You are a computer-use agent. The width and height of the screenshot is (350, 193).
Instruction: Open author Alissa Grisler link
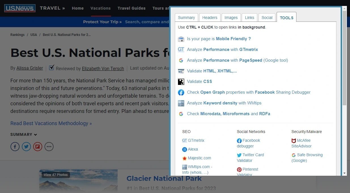30,68
